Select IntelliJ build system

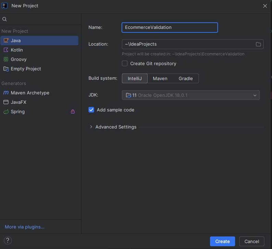(x=135, y=78)
